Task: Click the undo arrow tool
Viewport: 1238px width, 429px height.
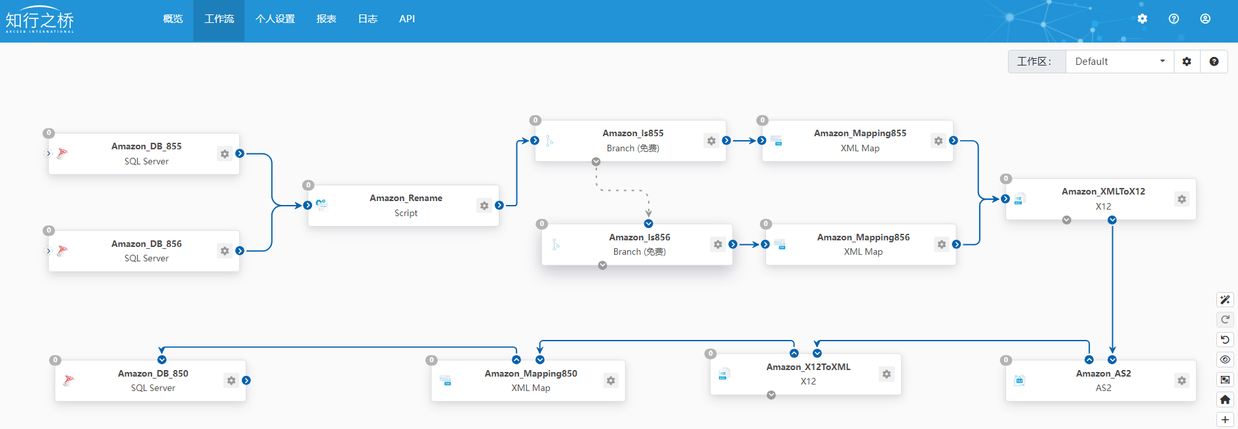Action: point(1225,340)
